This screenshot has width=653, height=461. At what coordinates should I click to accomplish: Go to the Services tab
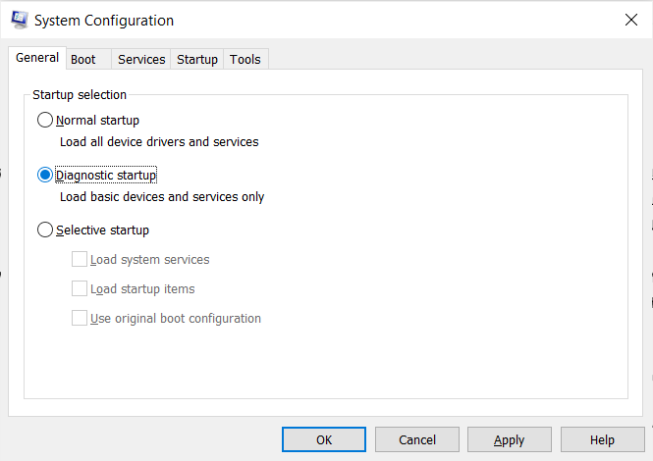pyautogui.click(x=141, y=60)
